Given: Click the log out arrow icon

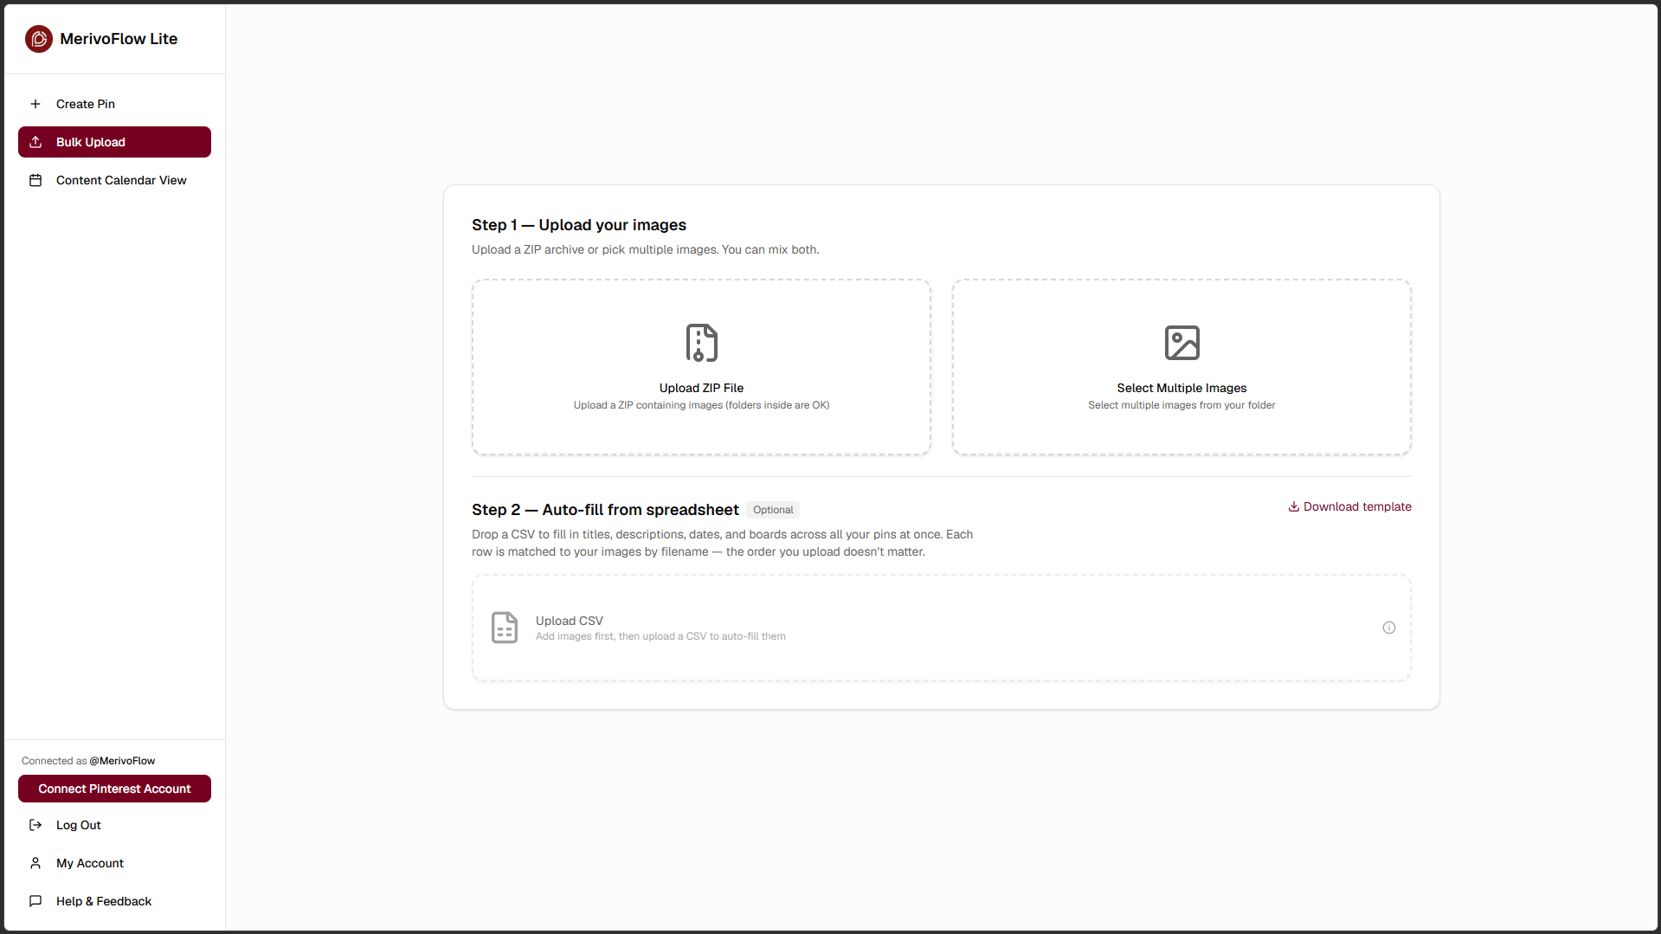Looking at the screenshot, I should click(x=35, y=825).
